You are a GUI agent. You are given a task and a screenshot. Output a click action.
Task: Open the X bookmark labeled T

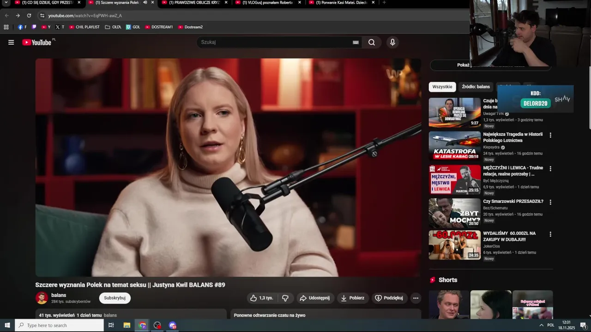click(x=60, y=27)
